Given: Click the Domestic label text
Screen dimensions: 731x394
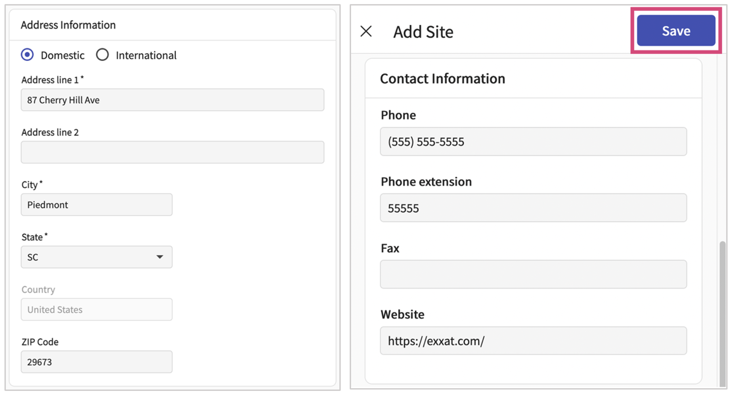Looking at the screenshot, I should (x=63, y=55).
